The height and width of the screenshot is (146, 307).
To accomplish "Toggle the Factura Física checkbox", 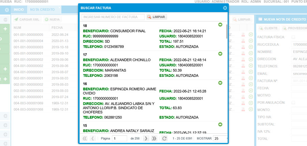I will coord(293,37).
